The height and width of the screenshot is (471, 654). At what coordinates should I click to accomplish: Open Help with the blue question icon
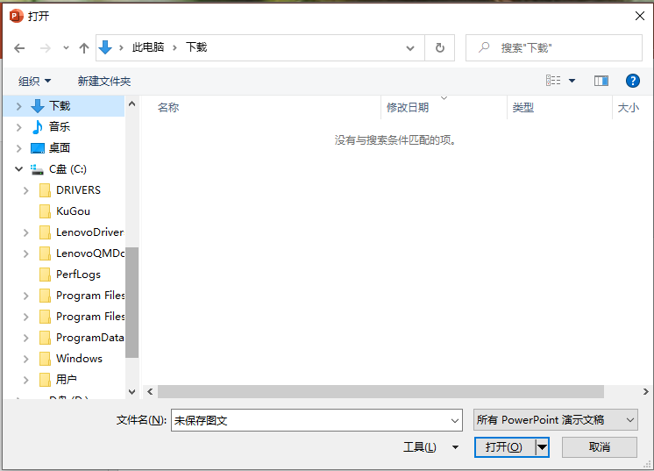632,81
